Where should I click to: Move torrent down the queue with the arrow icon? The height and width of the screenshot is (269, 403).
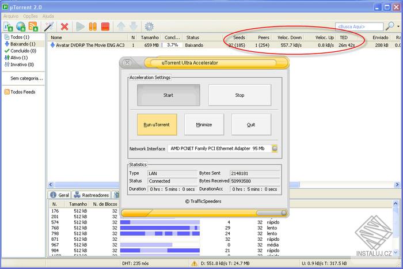coord(134,26)
